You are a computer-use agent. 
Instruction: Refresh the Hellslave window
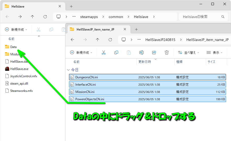click(x=45, y=17)
